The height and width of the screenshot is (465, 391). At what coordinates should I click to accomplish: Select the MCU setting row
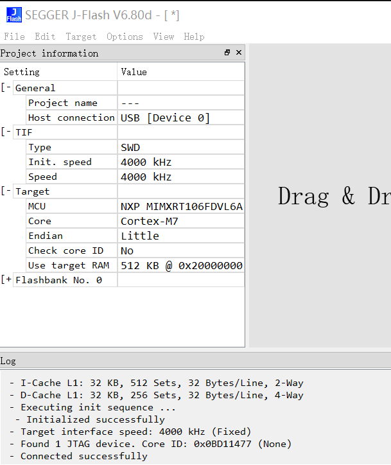coord(71,206)
